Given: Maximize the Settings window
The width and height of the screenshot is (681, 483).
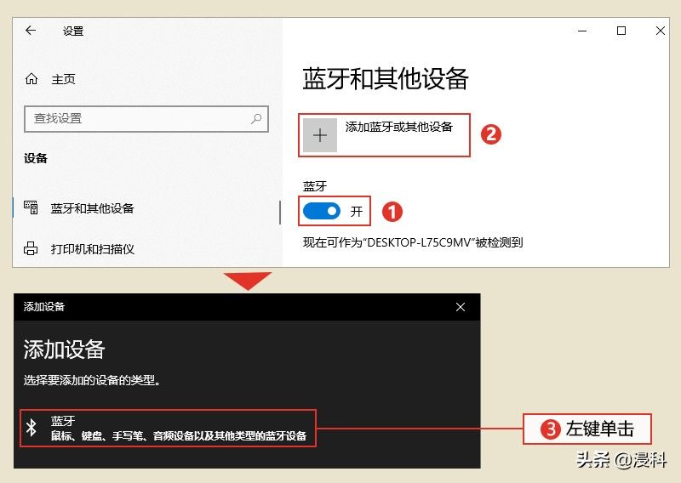Looking at the screenshot, I should 621,31.
